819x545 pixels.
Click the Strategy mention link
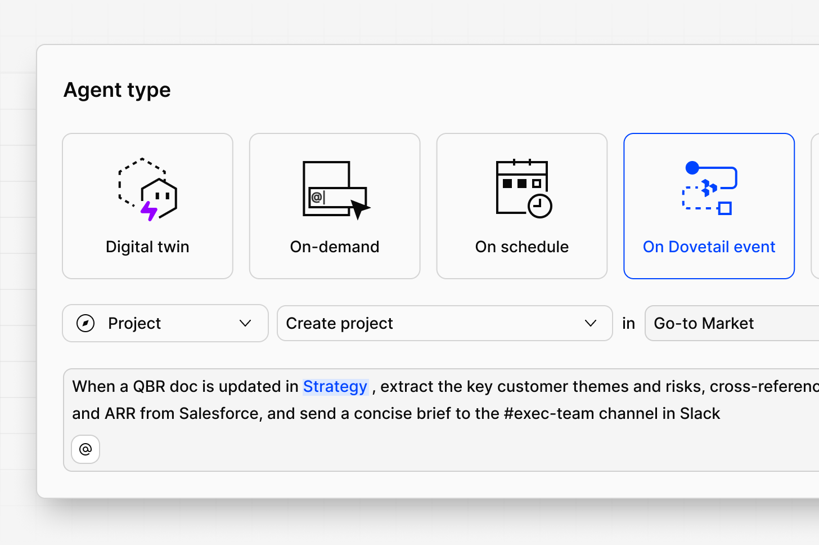point(335,387)
